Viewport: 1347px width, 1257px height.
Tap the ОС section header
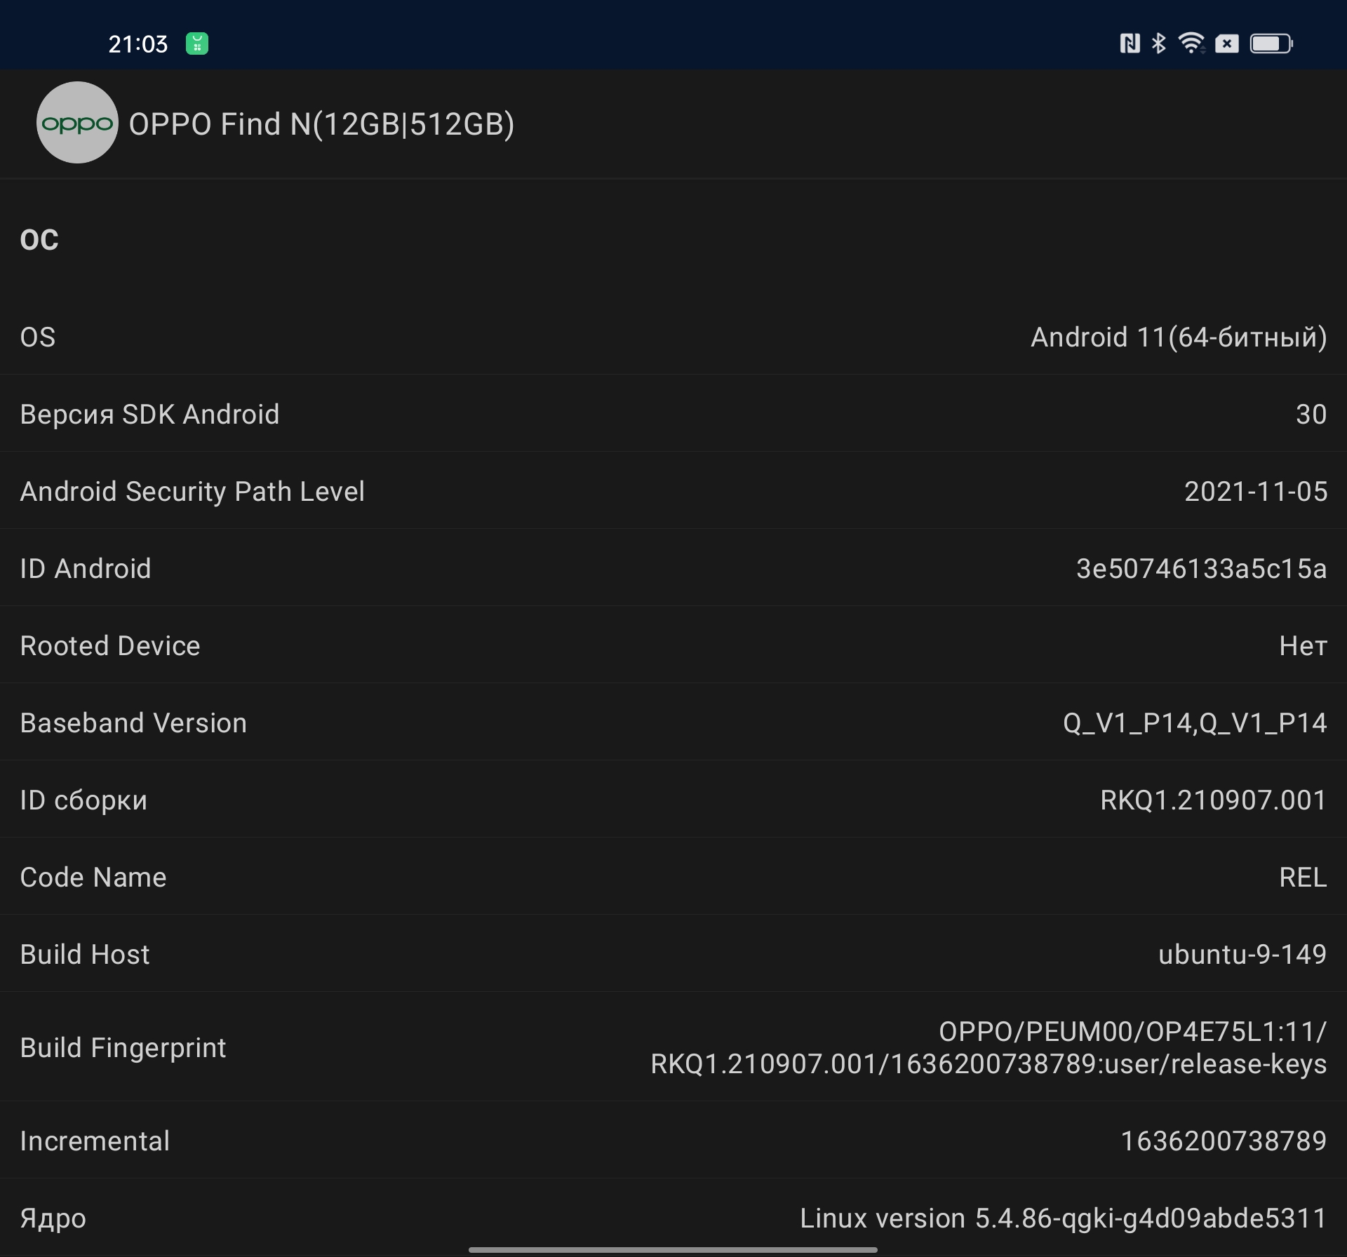pyautogui.click(x=39, y=240)
